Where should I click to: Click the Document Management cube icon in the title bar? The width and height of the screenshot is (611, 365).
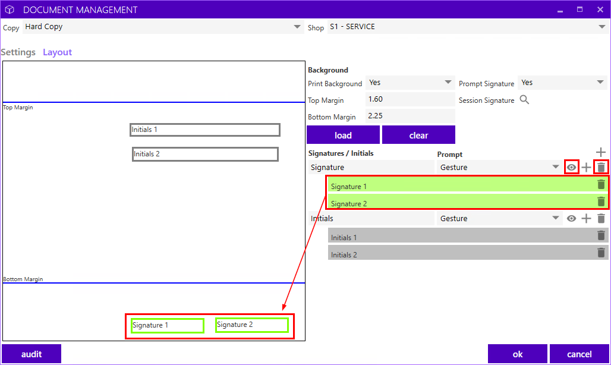pos(10,10)
